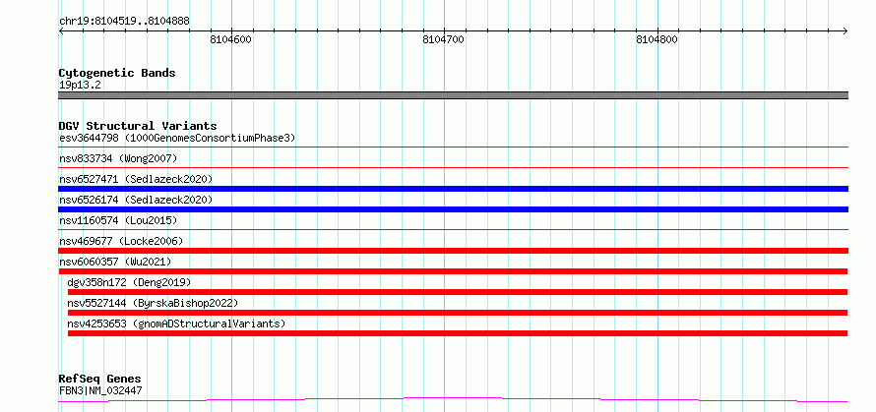Click the Cytogenetic Bands track title
The width and height of the screenshot is (876, 412).
pos(117,73)
